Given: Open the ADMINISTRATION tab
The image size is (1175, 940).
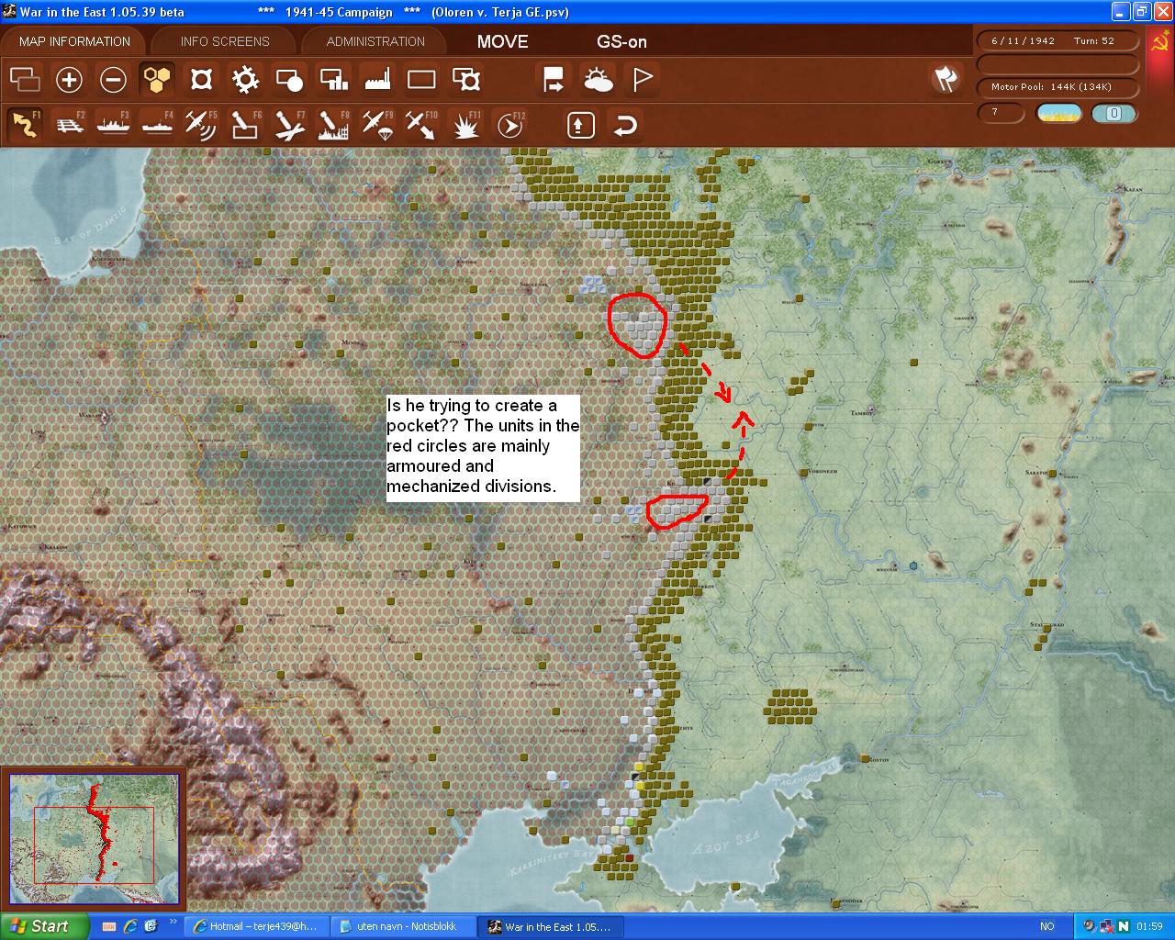Looking at the screenshot, I should tap(375, 41).
